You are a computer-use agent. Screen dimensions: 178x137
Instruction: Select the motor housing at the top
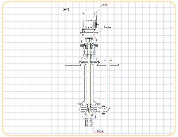click(89, 21)
